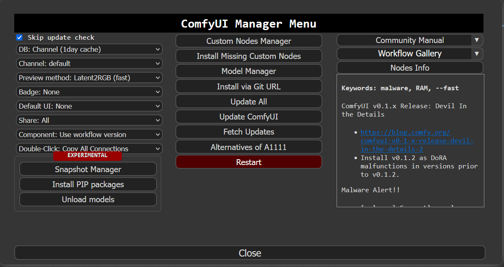Viewport: 504px width, 267px height.
Task: Click Install Missing Custom Nodes
Action: [249, 56]
